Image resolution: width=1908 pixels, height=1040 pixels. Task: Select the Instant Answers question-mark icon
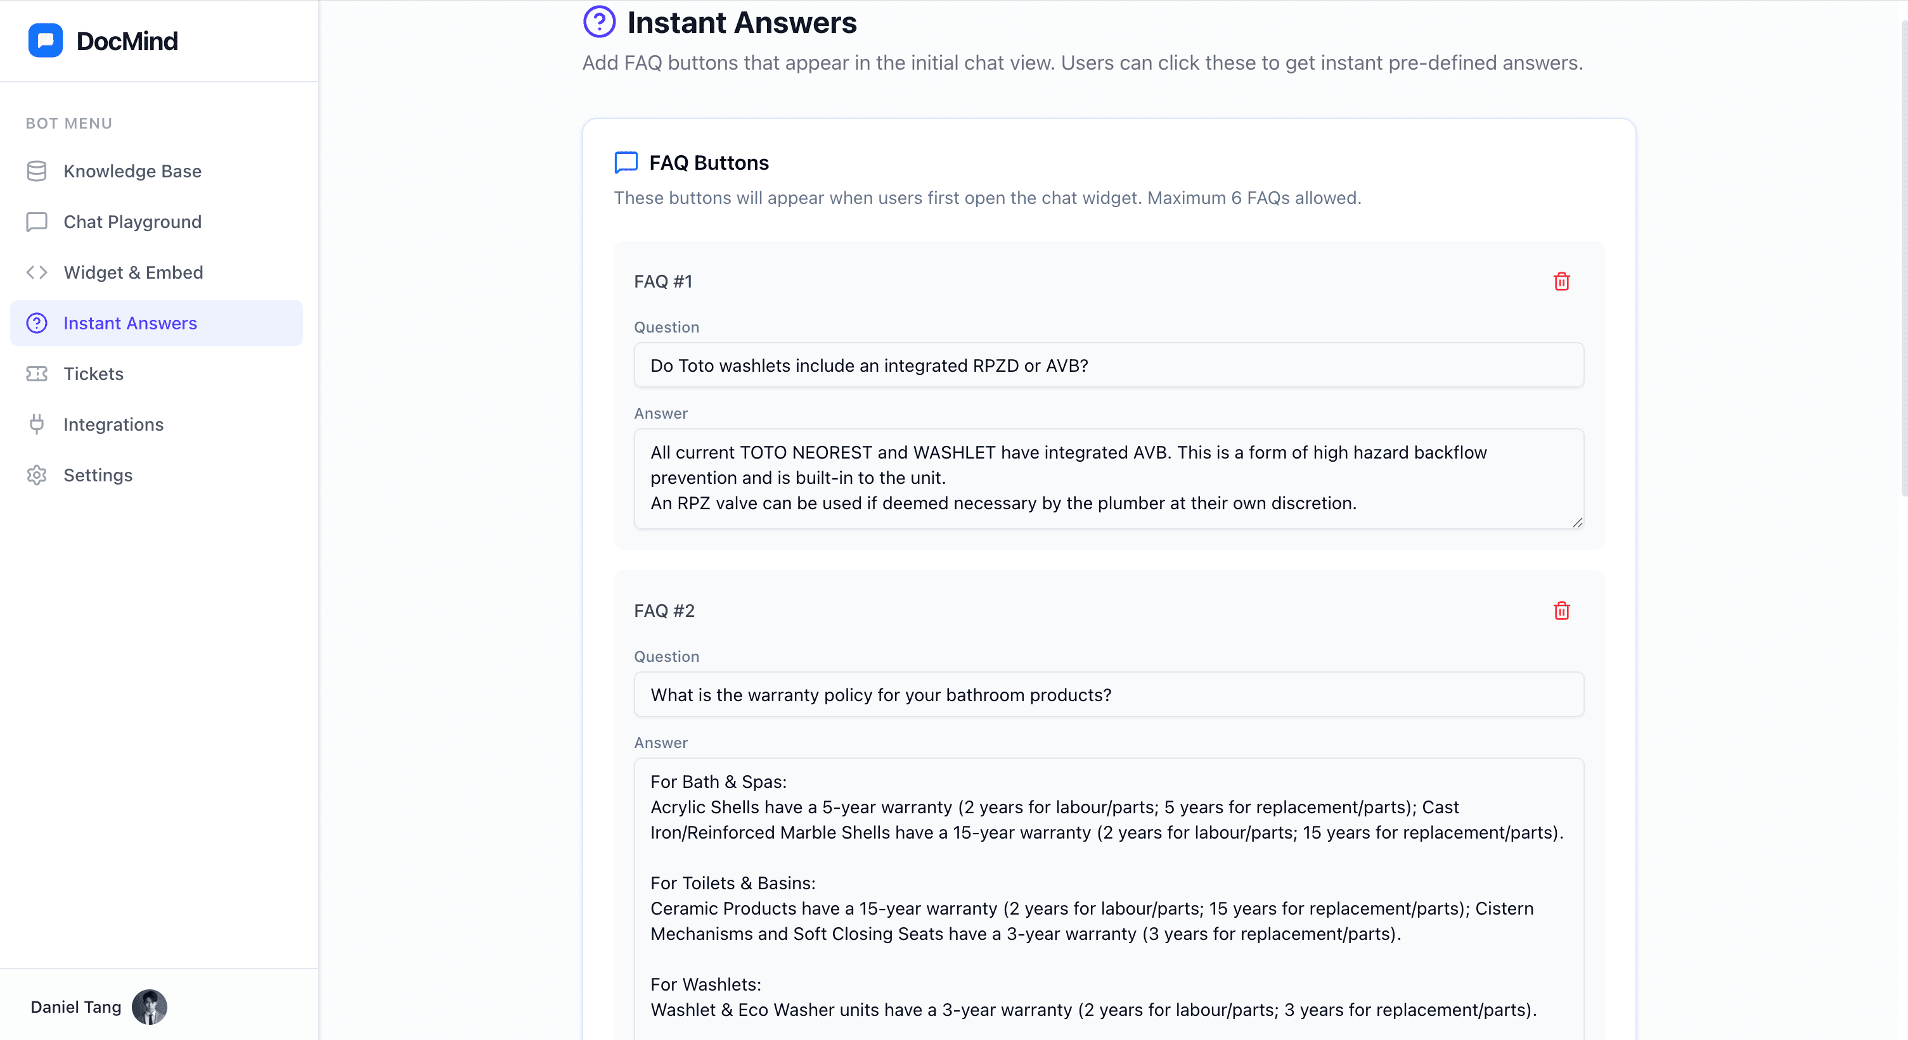tap(37, 323)
